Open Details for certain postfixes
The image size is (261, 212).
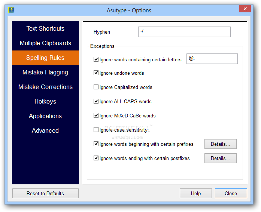(x=221, y=158)
